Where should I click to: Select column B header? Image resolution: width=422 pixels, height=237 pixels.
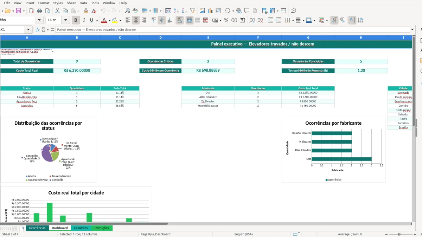click(77, 37)
